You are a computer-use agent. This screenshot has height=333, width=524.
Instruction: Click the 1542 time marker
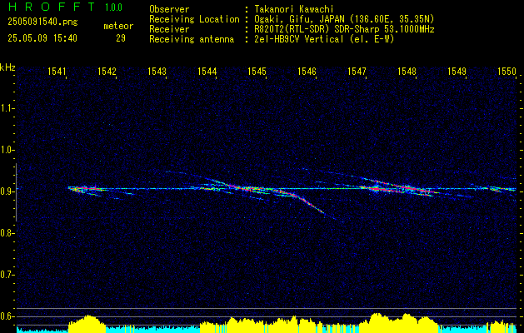tap(107, 72)
